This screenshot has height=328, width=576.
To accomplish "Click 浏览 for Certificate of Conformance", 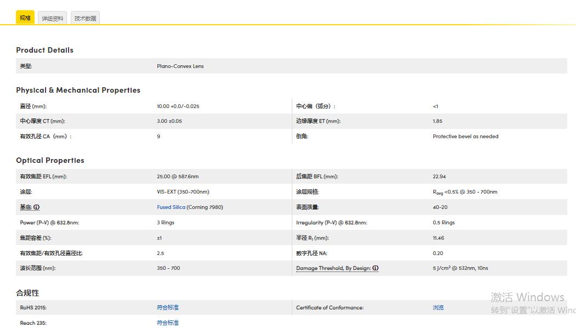I will 438,308.
